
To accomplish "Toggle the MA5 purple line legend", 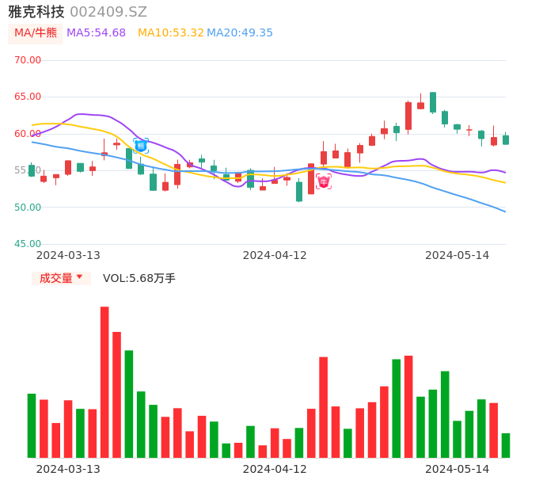I will [x=96, y=33].
